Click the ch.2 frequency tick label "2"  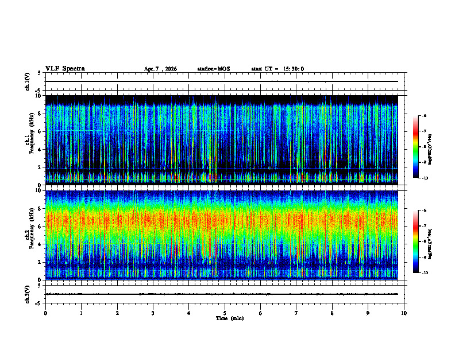click(x=39, y=262)
